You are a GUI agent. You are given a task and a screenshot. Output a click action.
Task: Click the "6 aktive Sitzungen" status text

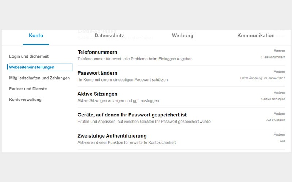[x=273, y=99]
